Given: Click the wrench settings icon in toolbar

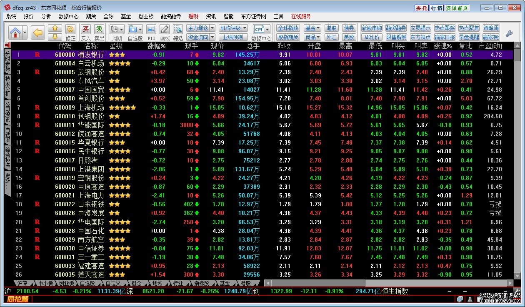Looking at the screenshot, I should pyautogui.click(x=509, y=33).
